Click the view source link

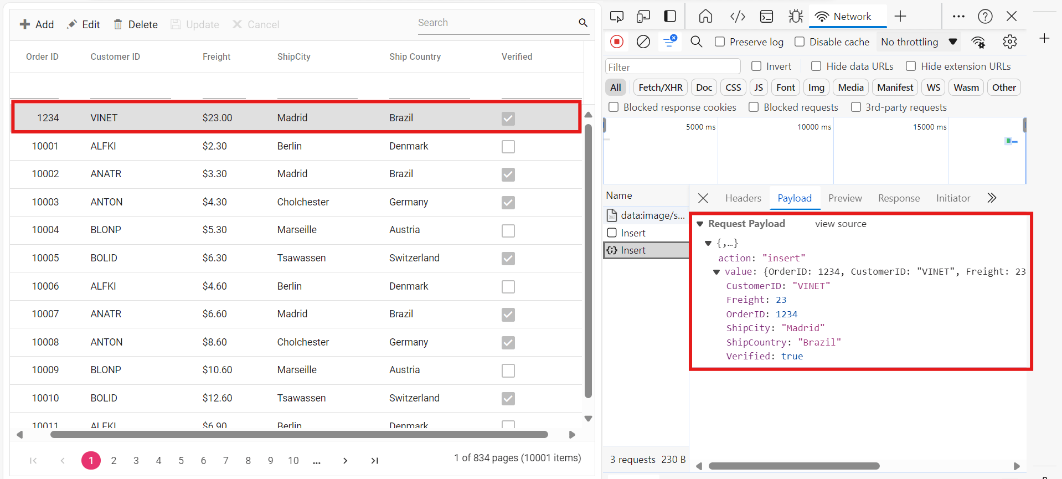840,224
